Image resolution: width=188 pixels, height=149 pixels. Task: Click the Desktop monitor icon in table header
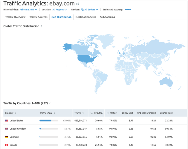coord(92,113)
